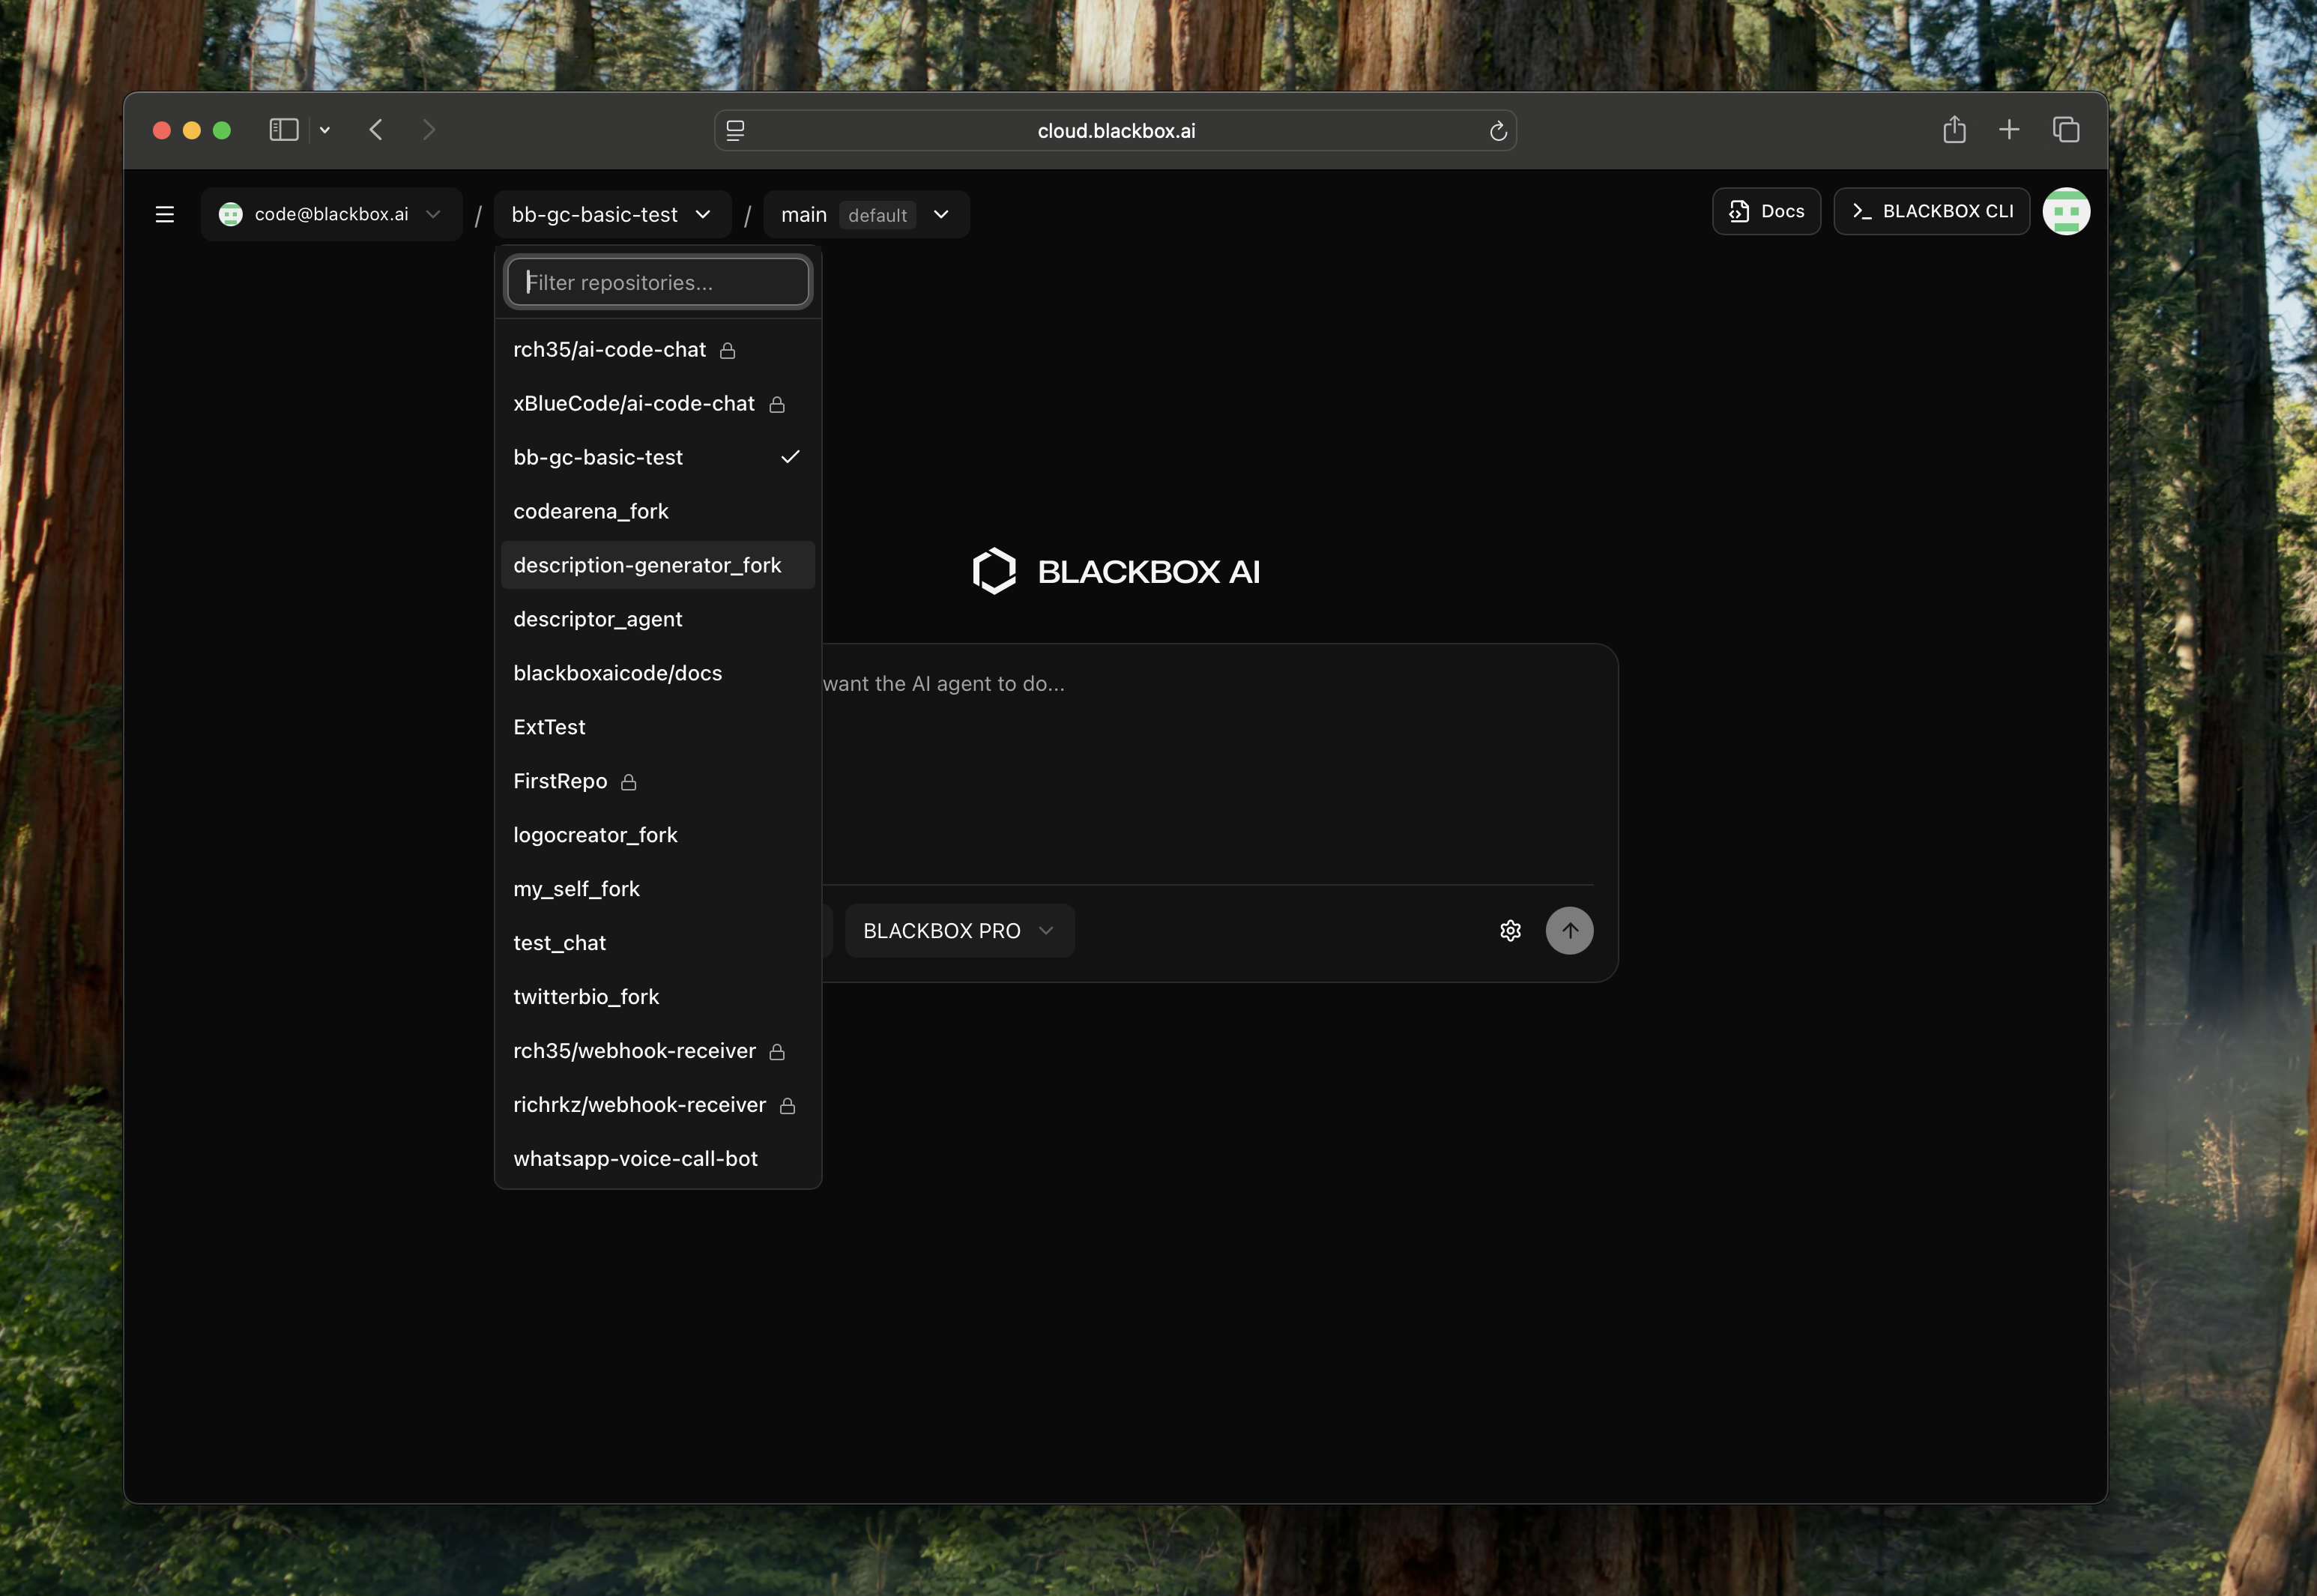
Task: Open agent settings via the gear icon
Action: pyautogui.click(x=1510, y=930)
